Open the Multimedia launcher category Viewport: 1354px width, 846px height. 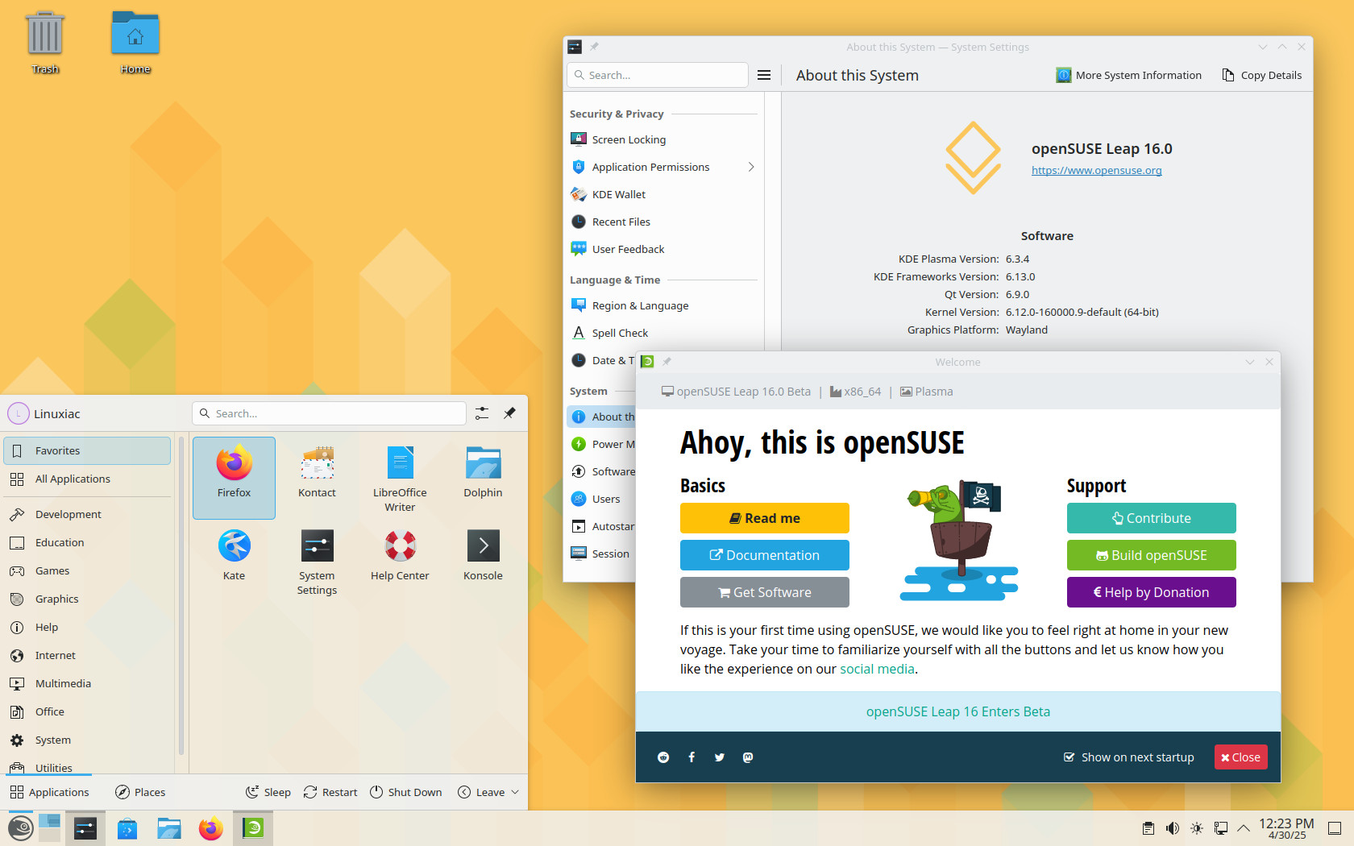coord(87,683)
